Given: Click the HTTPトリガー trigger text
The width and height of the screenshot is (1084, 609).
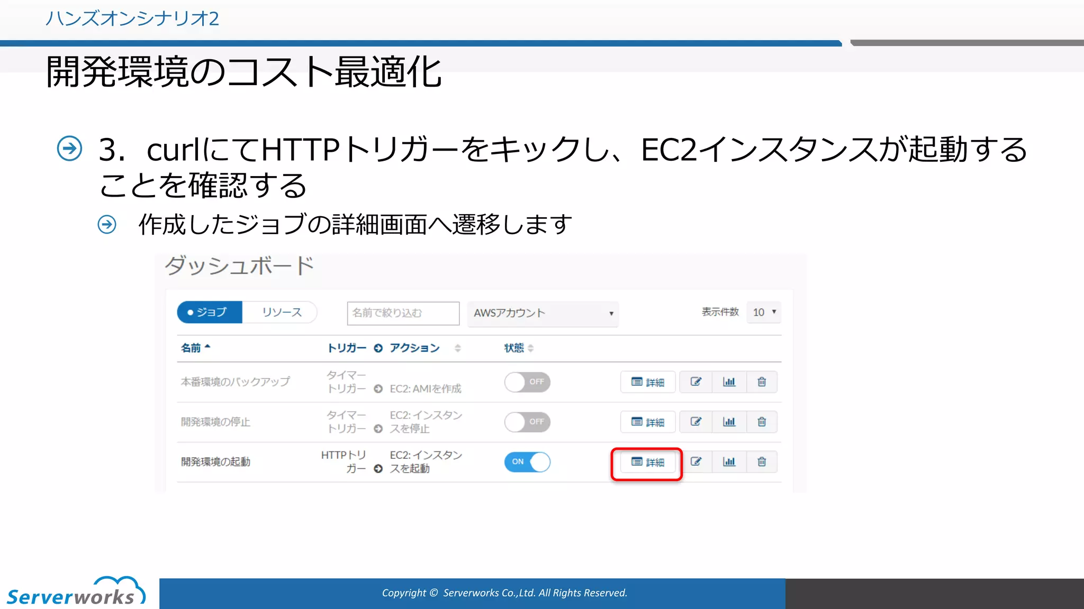Looking at the screenshot, I should 344,462.
